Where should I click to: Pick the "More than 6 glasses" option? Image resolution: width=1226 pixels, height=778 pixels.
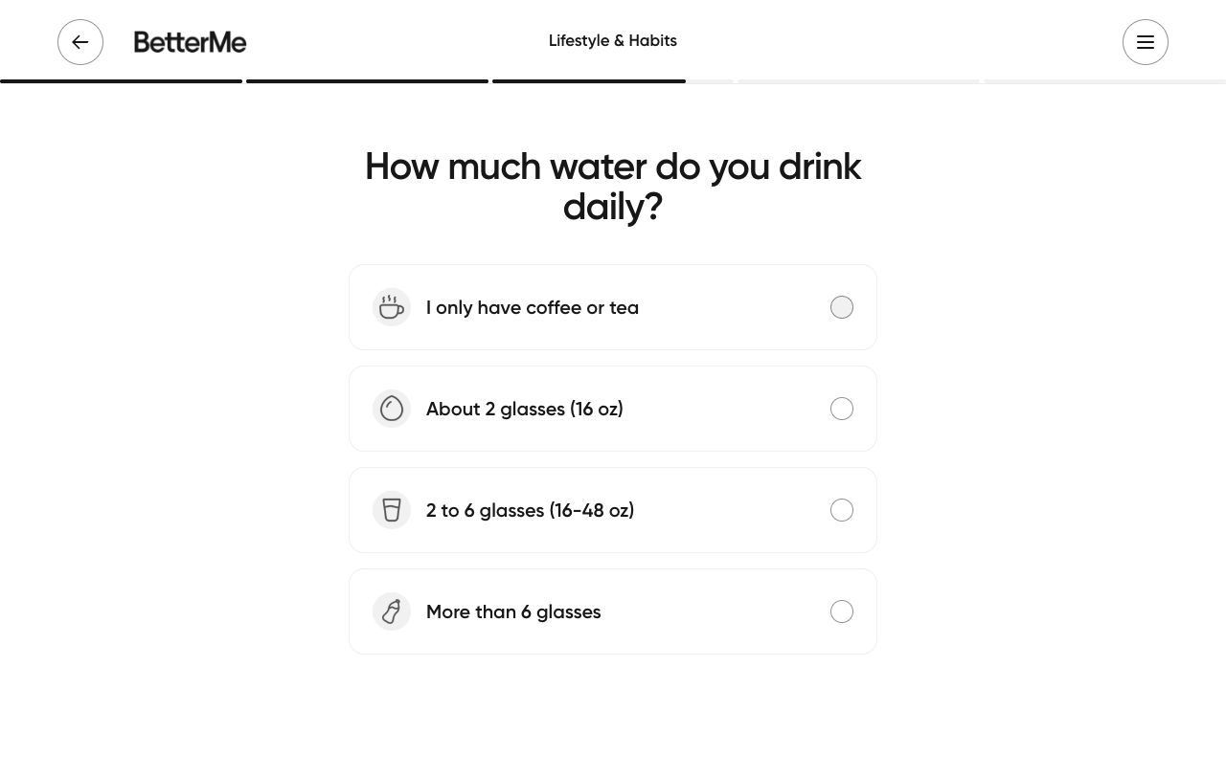click(513, 611)
